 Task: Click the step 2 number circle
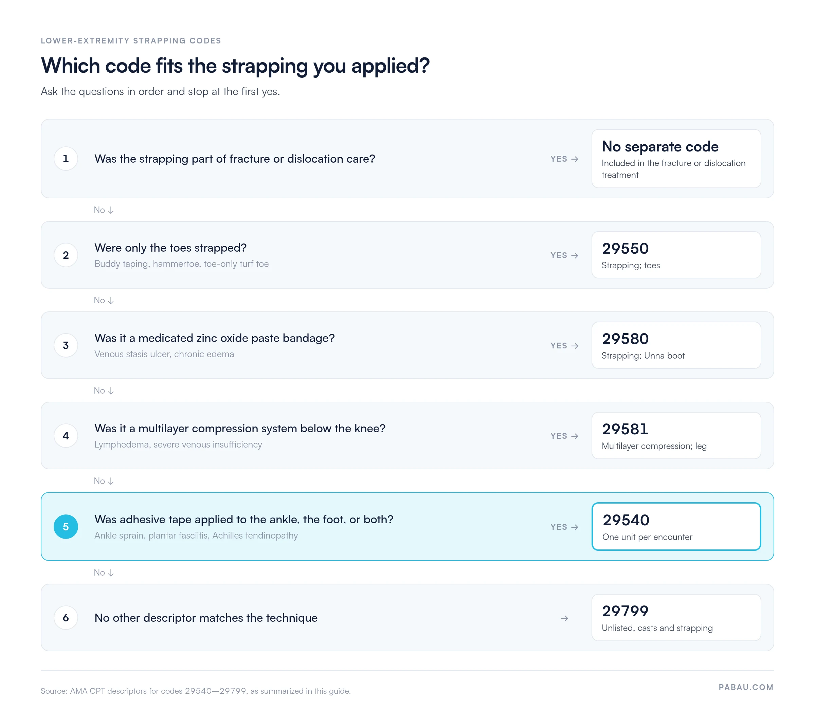point(66,255)
